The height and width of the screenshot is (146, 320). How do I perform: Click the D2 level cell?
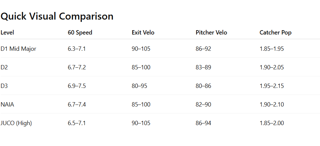point(4,67)
